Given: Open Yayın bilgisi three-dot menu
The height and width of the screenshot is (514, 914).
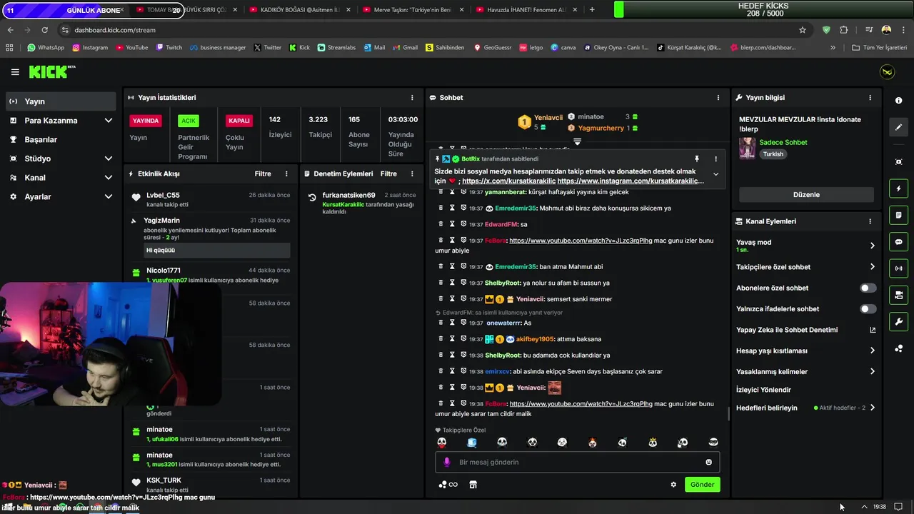Looking at the screenshot, I should 870,98.
